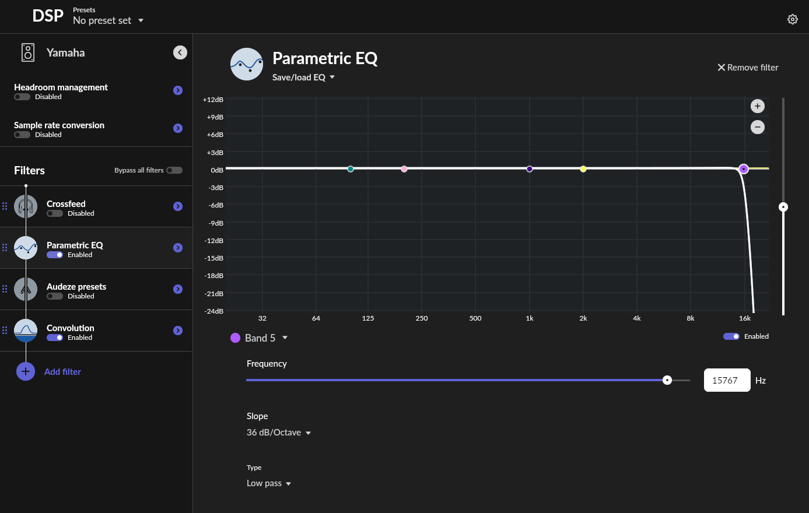Open the settings gear icon

coord(792,19)
